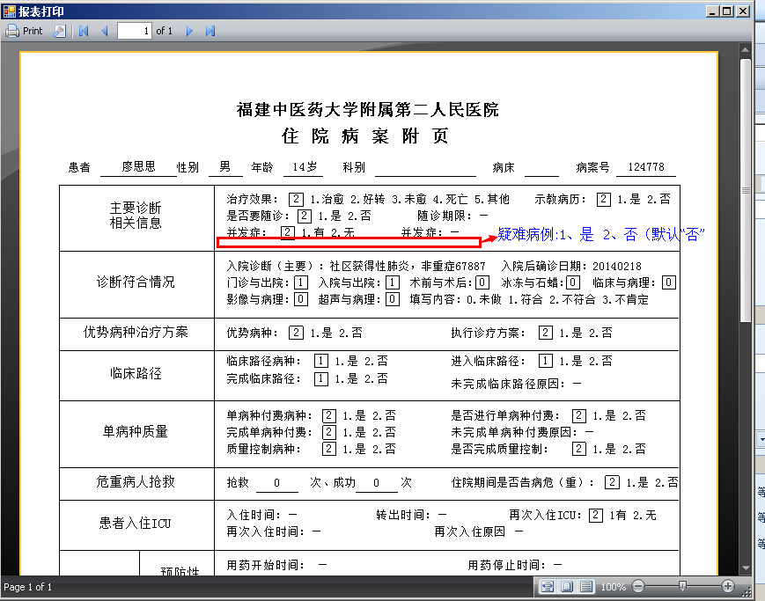Minimize the 报表打印 window
Screen dimensions: 765x601
pyautogui.click(x=712, y=11)
